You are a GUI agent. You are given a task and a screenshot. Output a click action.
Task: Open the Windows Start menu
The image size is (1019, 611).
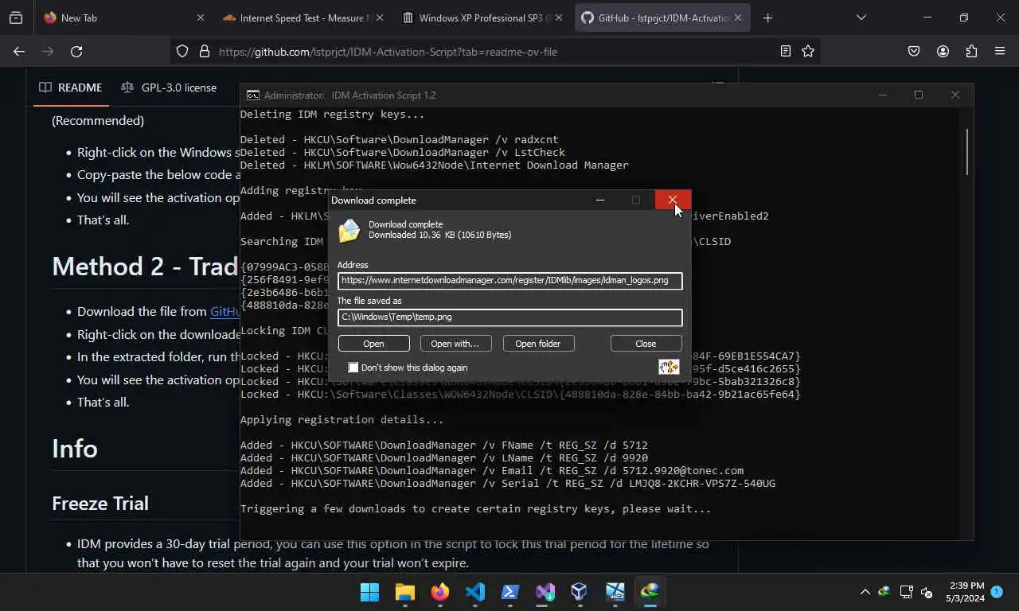(x=369, y=592)
